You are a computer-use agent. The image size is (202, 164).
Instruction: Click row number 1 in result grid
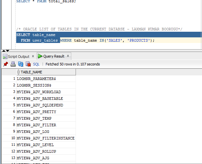14,78
